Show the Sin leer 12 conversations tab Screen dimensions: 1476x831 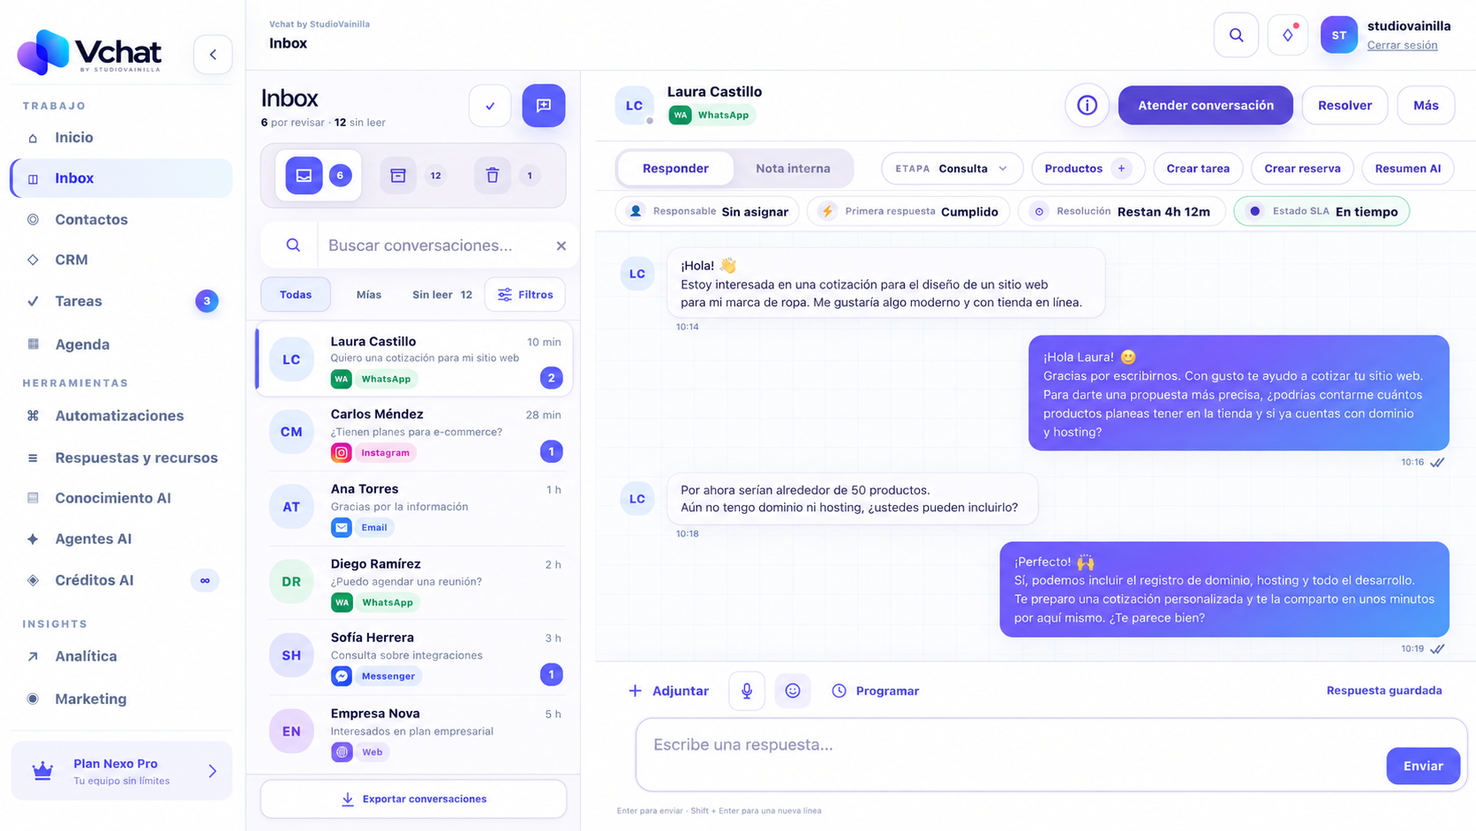tap(442, 294)
